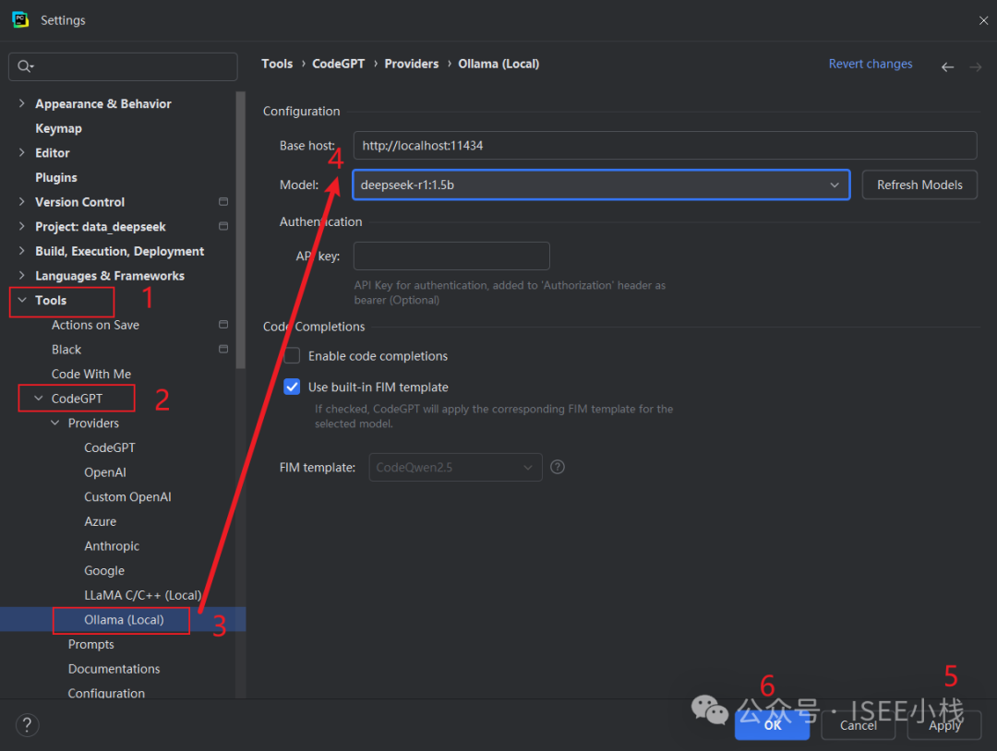The height and width of the screenshot is (751, 997).
Task: Uncheck Use built-in FIM template
Action: tap(292, 387)
